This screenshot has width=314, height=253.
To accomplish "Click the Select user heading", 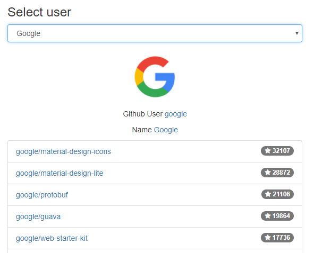I will coord(39,12).
